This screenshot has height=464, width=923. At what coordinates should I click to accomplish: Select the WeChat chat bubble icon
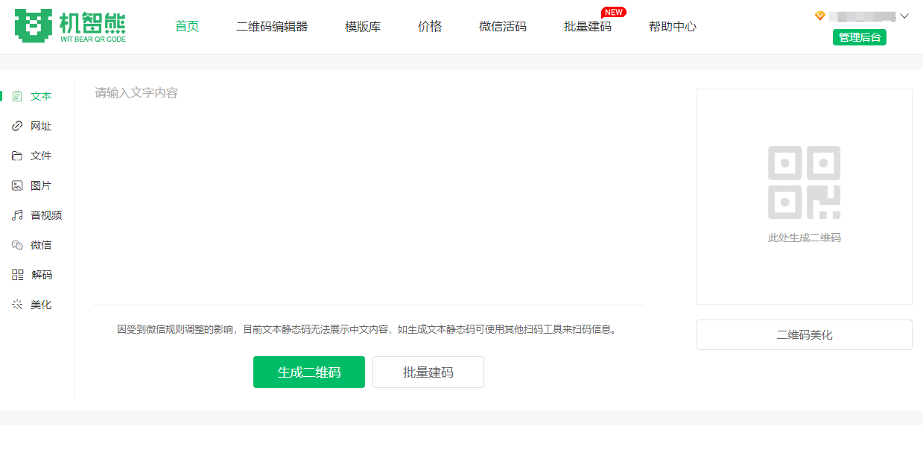click(x=17, y=245)
